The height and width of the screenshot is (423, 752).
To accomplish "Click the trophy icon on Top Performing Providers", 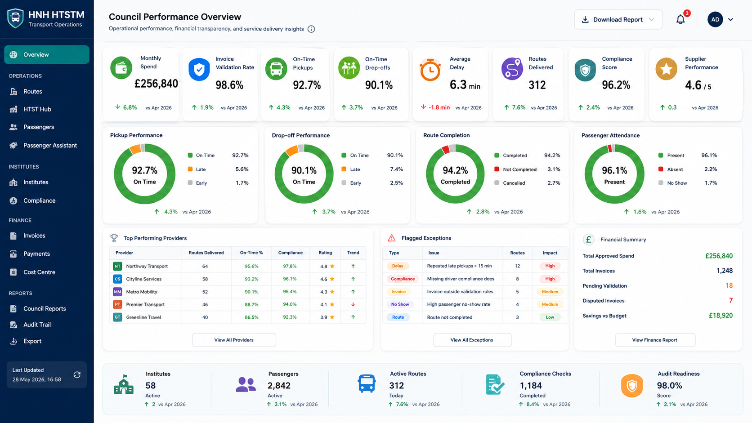I will pyautogui.click(x=114, y=238).
